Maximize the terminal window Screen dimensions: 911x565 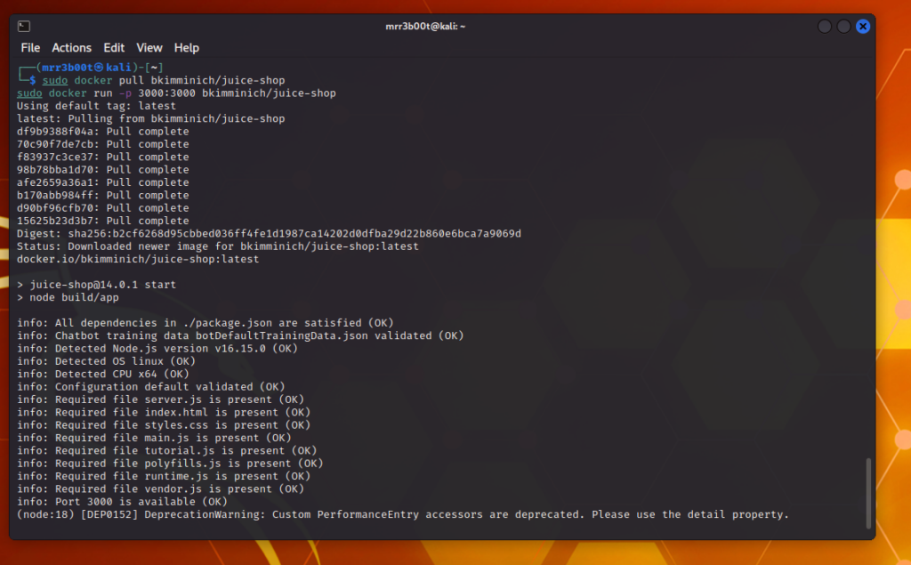click(843, 26)
